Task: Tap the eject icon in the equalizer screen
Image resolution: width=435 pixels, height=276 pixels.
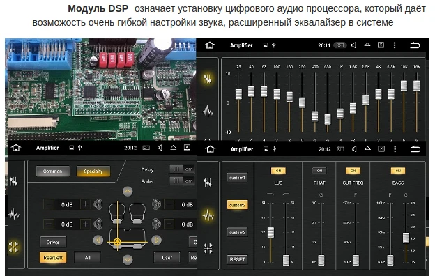Action: click(367, 45)
